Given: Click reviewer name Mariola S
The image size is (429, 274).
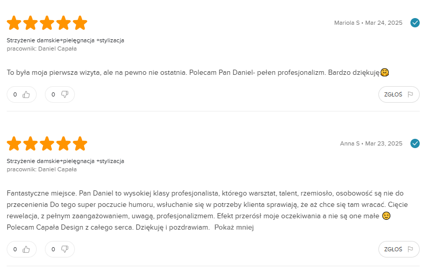Looking at the screenshot, I should click(346, 23).
